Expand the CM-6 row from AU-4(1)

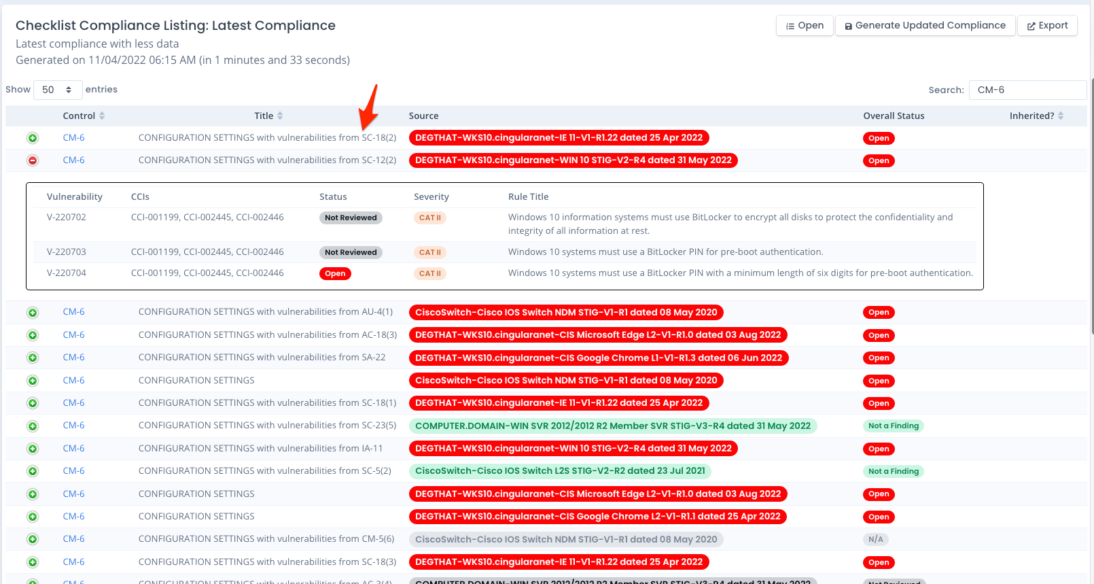pos(33,313)
